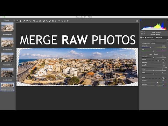Select the Graduated Filter tool
The image size is (168, 126).
[x=53, y=21]
